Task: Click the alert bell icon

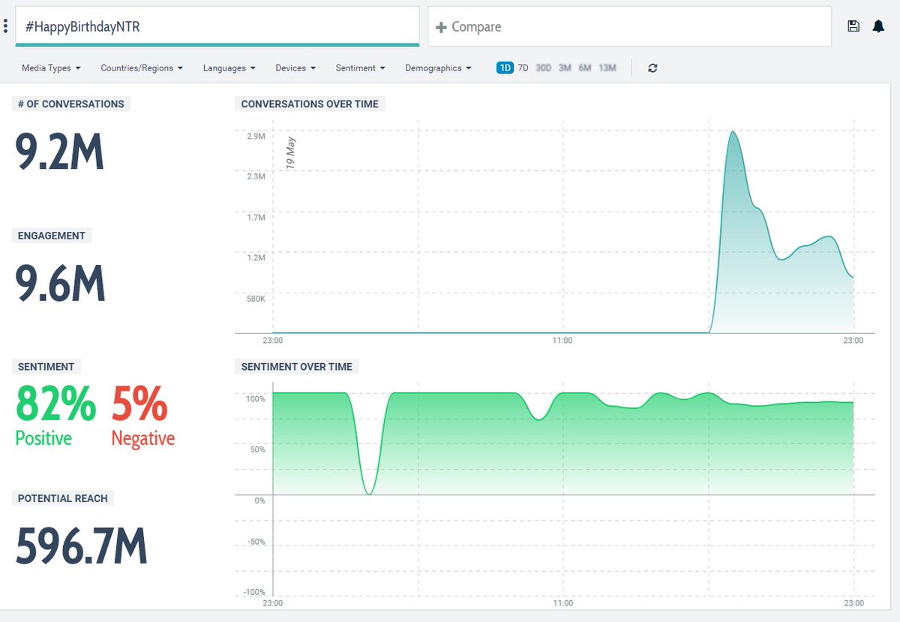Action: point(878,26)
